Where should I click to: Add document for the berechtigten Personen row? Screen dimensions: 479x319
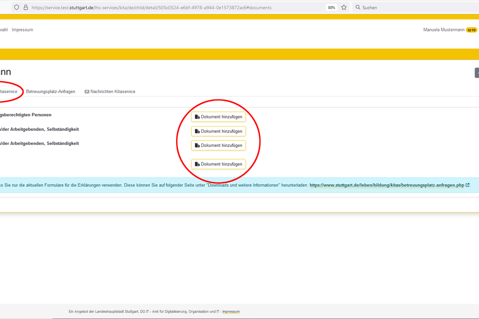[x=218, y=117]
